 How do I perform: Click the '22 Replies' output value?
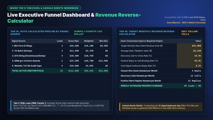194,81
